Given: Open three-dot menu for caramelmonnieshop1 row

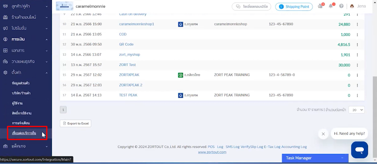Looking at the screenshot, I should click(357, 24).
